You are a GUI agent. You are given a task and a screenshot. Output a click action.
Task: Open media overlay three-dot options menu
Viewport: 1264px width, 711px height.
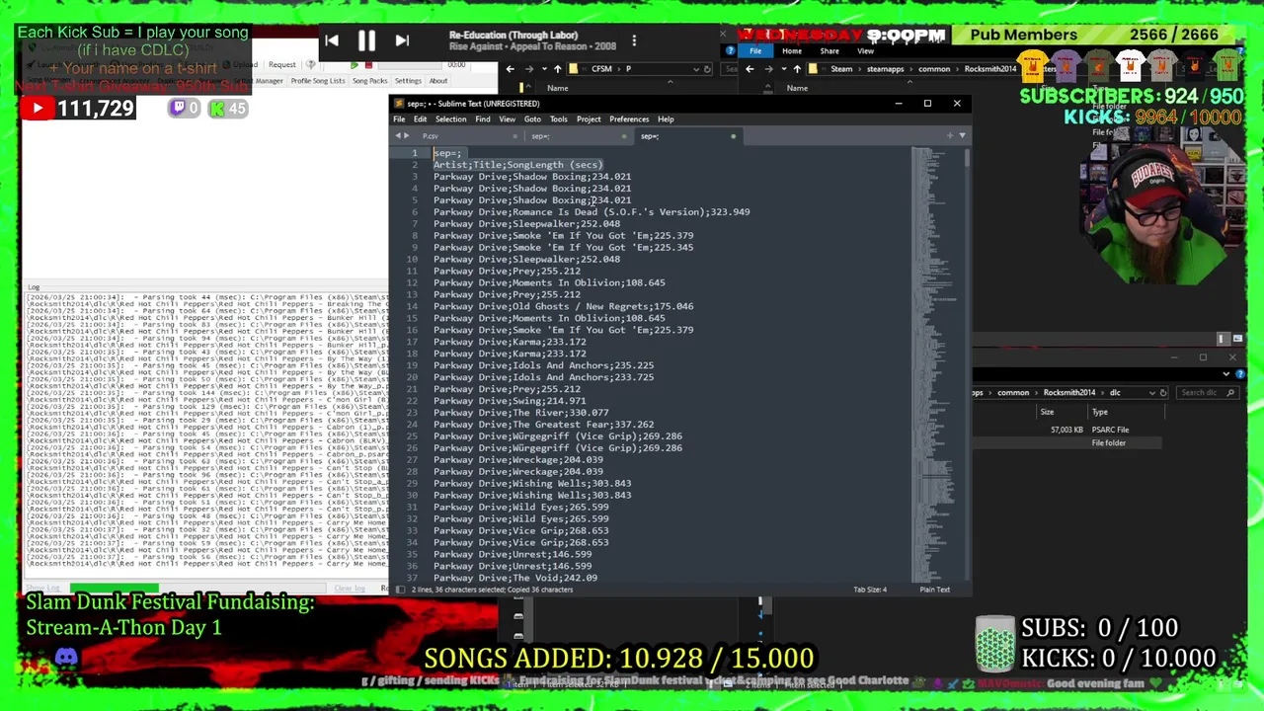pos(634,40)
